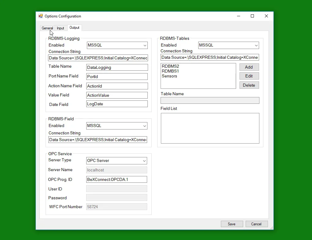Viewport: 312px width, 240px height.
Task: Click the RDBMS-Tables Table Name field
Action: tap(210, 100)
